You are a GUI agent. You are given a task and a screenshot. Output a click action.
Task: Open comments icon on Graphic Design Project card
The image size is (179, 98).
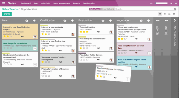(x=22, y=37)
